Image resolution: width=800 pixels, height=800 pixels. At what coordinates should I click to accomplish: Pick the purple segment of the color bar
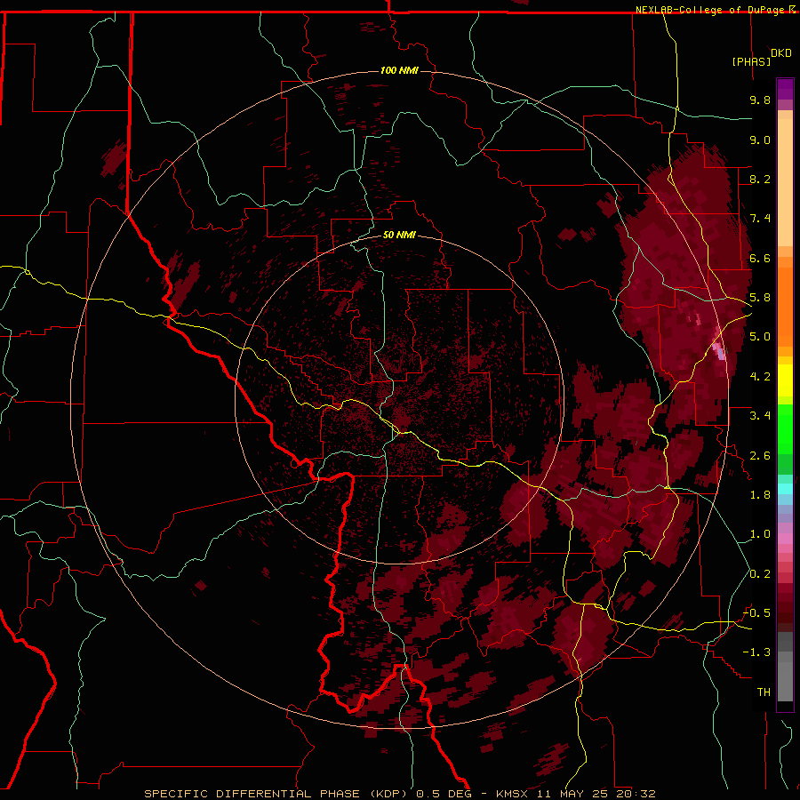785,89
